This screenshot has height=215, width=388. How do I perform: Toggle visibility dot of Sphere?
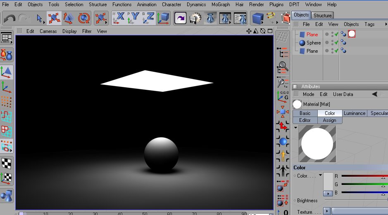pos(327,43)
